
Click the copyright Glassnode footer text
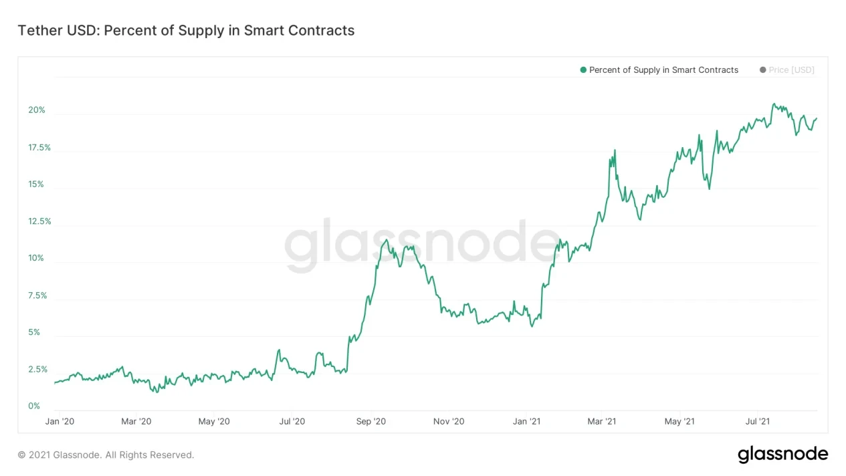point(106,455)
